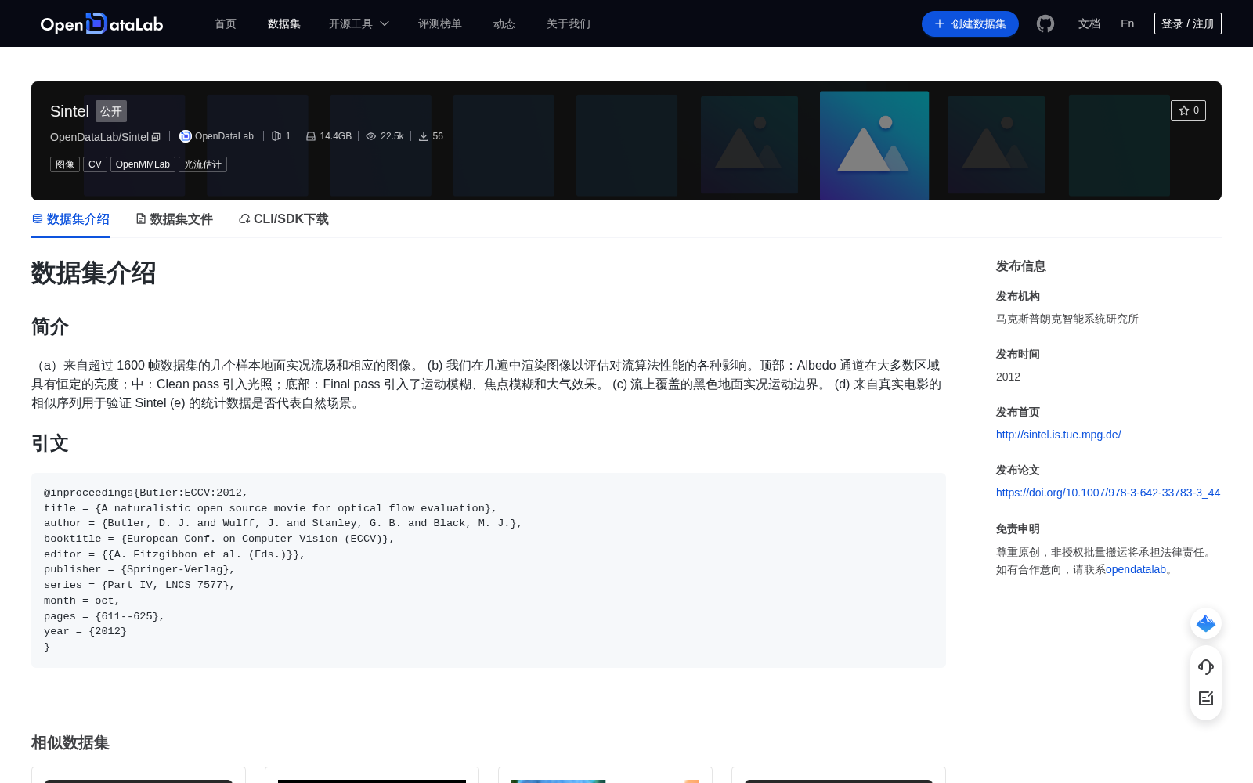Click the 公开 badge next to Sintel
The width and height of the screenshot is (1253, 783).
pos(111,111)
